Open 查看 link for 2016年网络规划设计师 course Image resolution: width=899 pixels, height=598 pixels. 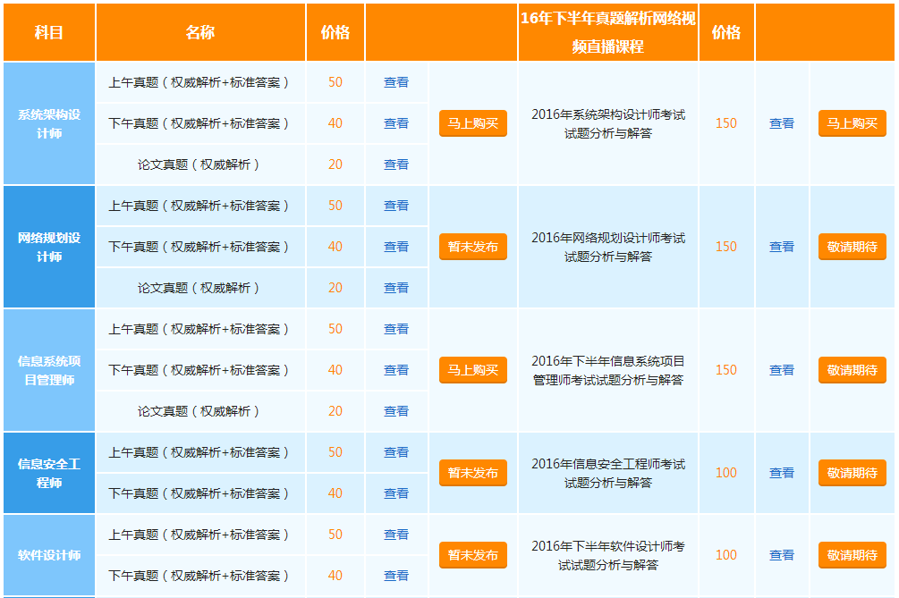[782, 247]
